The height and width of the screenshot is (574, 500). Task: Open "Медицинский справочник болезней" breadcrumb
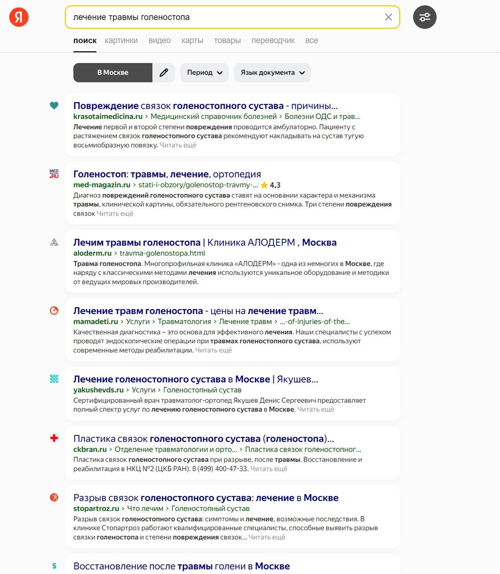213,117
